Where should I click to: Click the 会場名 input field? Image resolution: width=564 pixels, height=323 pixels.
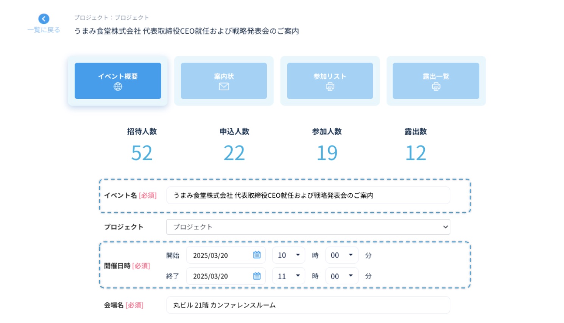[x=308, y=305]
